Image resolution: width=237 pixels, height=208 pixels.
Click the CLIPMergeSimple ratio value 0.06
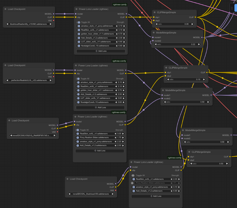click(x=186, y=24)
